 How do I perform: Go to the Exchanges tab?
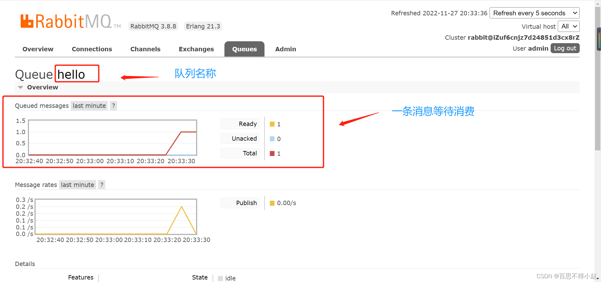coord(196,49)
